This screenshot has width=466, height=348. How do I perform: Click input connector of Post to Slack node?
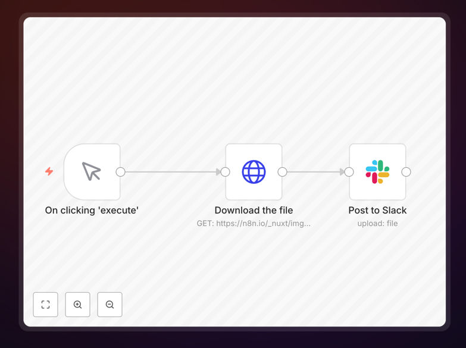349,172
